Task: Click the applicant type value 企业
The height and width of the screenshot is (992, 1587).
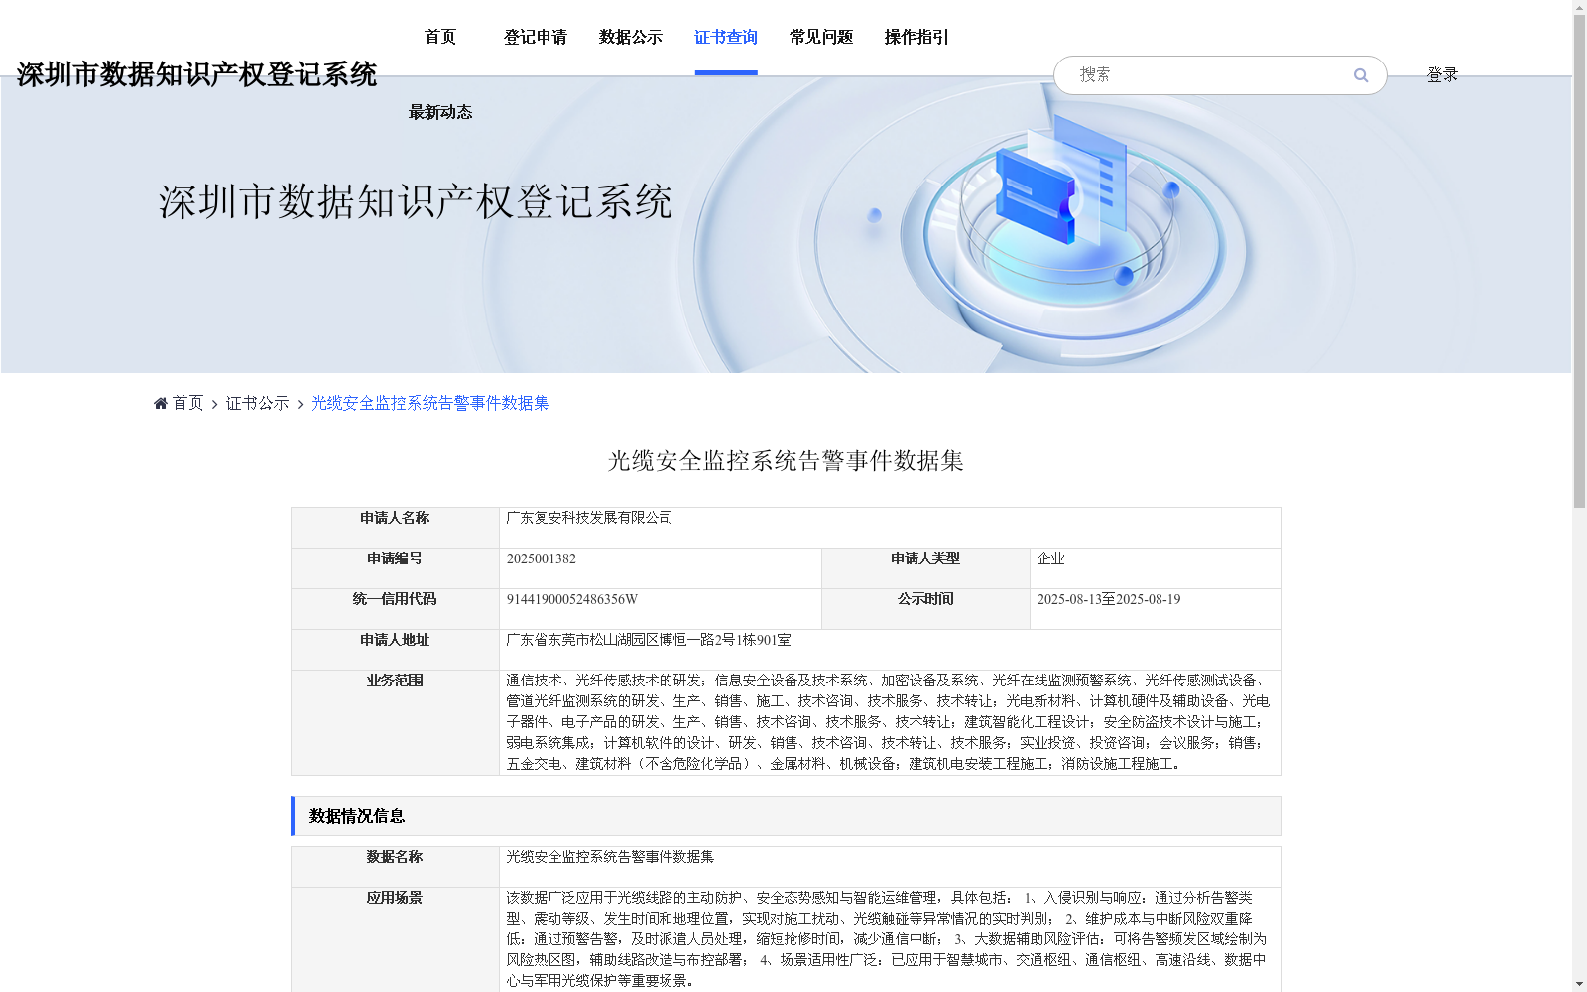Action: [x=1050, y=558]
